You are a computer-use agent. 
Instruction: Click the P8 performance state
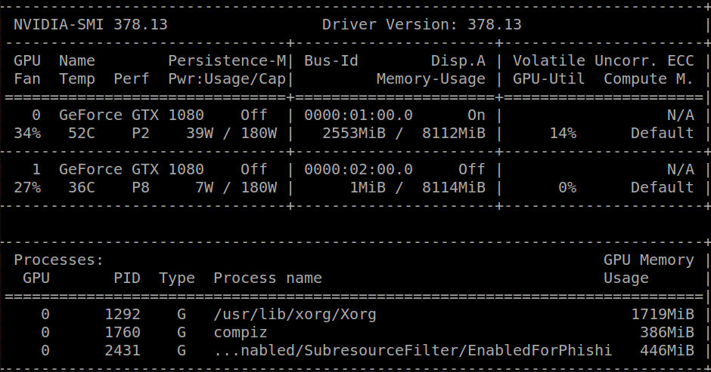pos(141,187)
